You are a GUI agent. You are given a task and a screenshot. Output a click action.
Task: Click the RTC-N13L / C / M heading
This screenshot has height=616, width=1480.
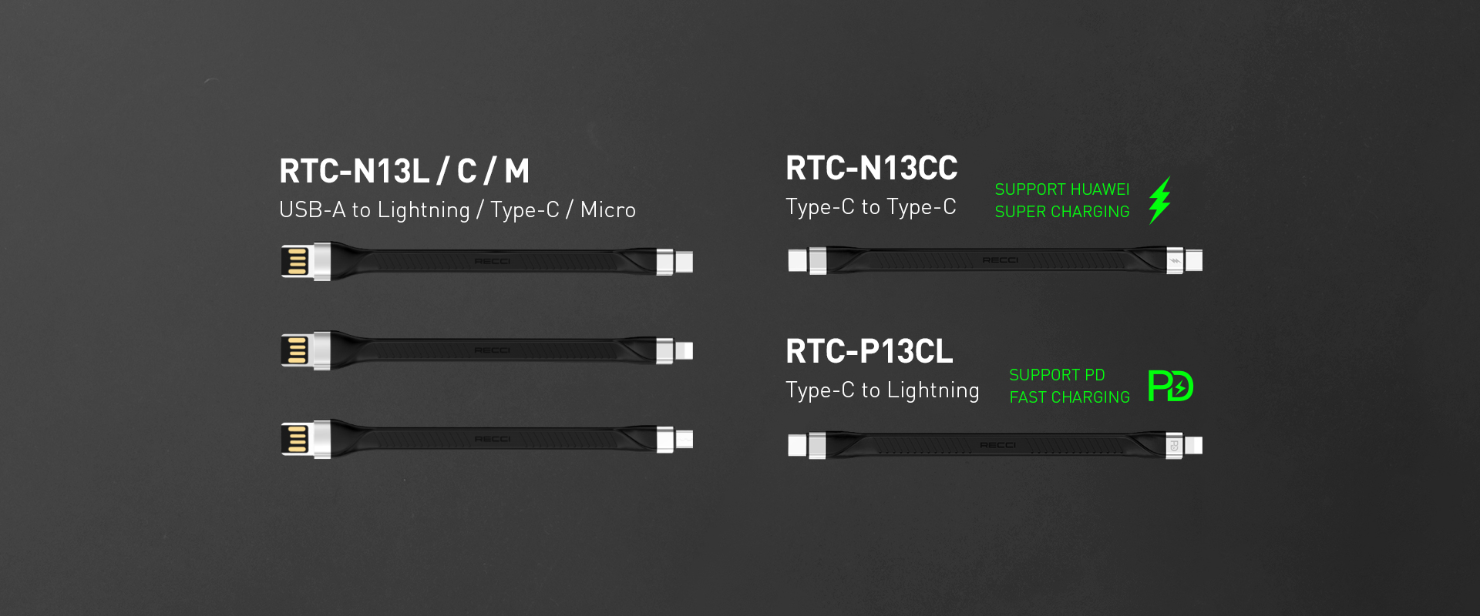point(404,171)
